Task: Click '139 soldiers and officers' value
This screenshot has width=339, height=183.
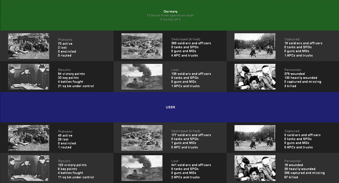Action: click(191, 74)
